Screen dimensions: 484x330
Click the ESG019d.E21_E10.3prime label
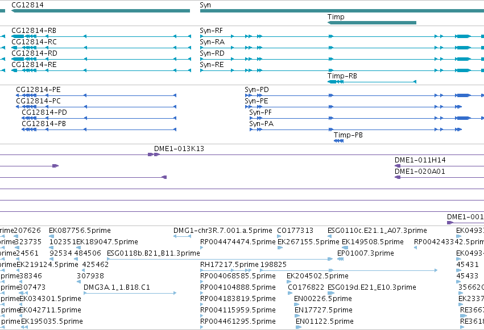point(372,287)
